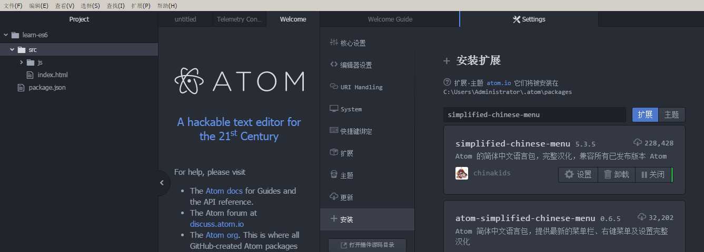Viewport: 704px width, 252px height.
Task: Open the 查找(I) menu
Action: pyautogui.click(x=115, y=5)
